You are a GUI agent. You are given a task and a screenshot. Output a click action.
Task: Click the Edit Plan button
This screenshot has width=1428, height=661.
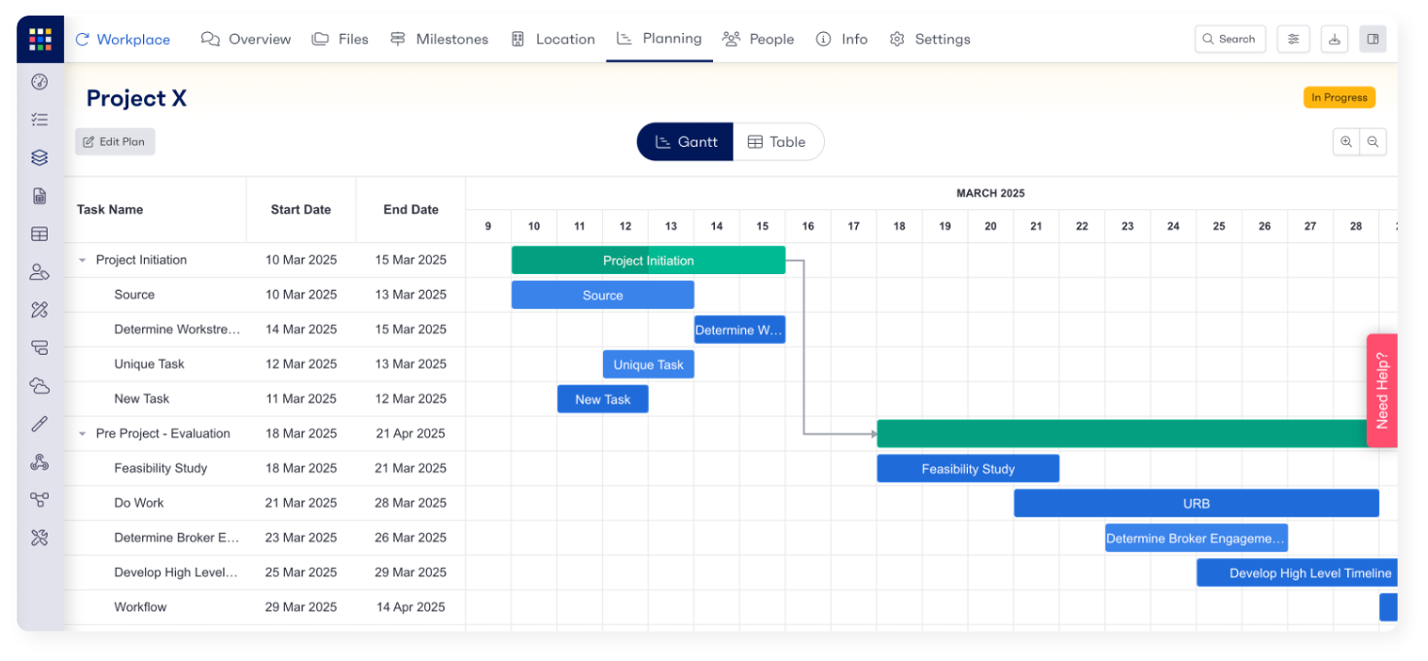tap(115, 142)
